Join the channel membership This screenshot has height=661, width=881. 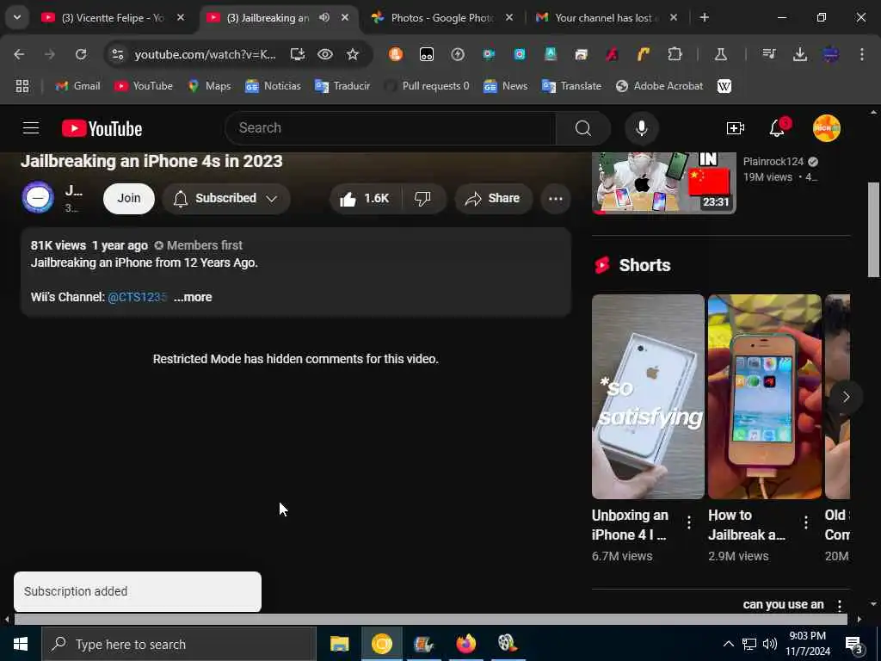(129, 199)
